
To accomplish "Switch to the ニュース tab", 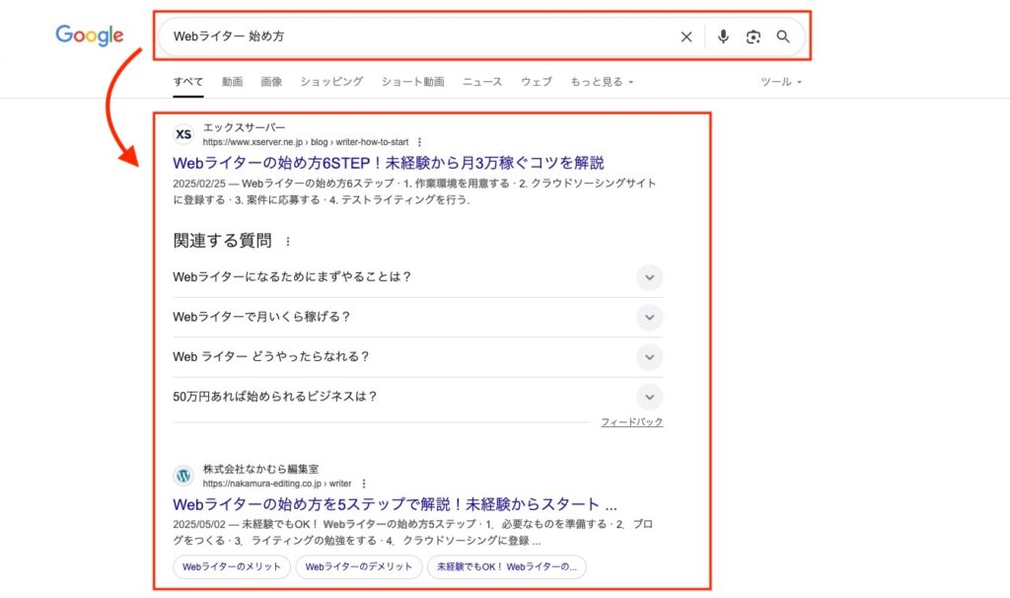I will [482, 82].
